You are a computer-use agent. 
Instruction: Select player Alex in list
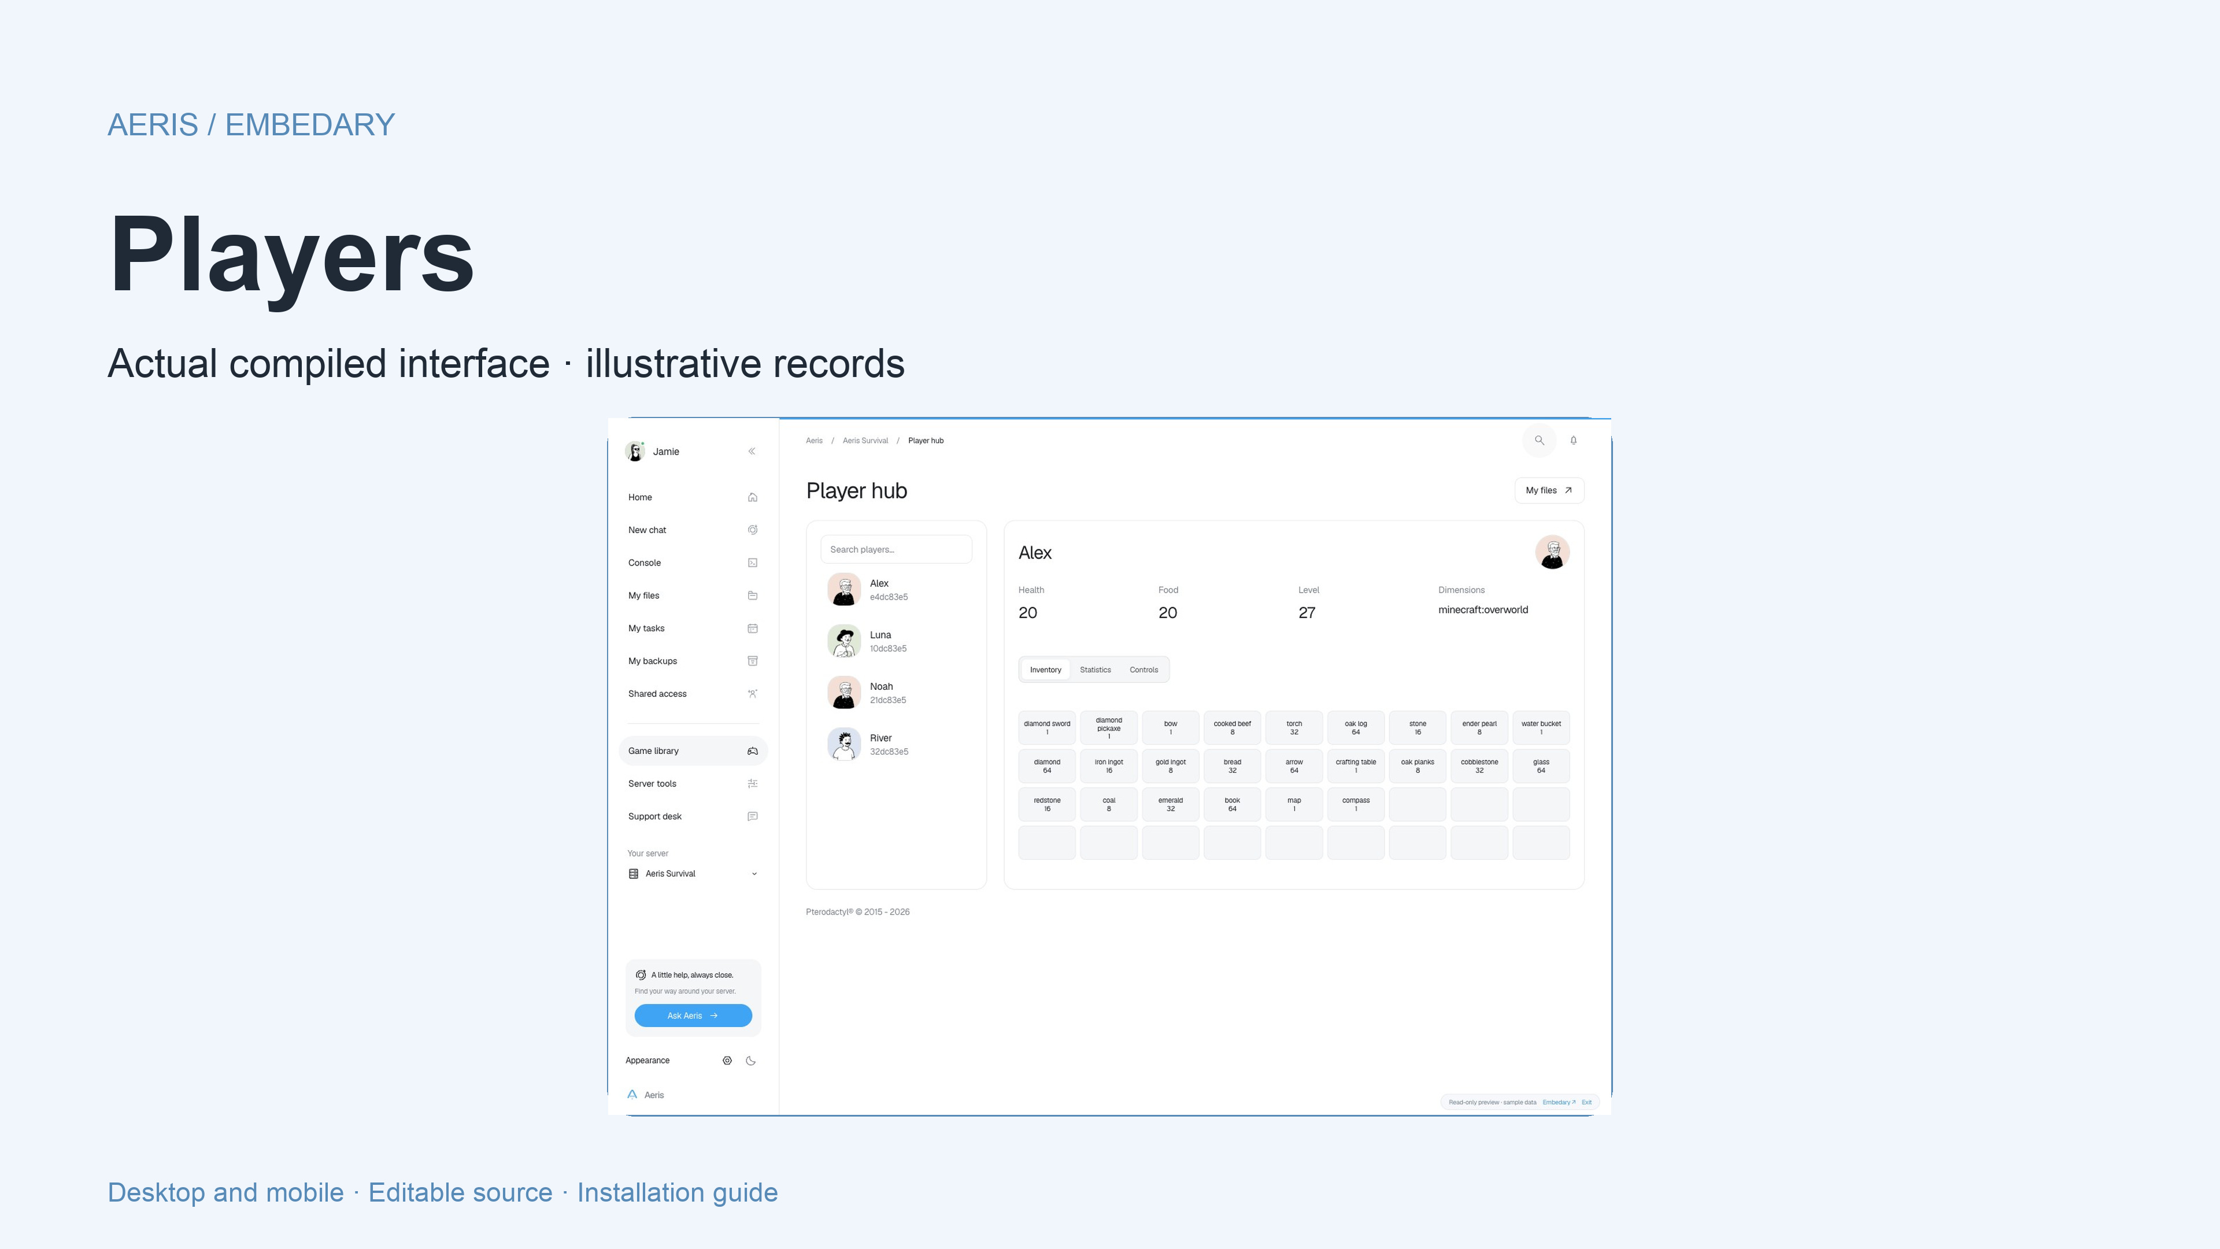(896, 590)
